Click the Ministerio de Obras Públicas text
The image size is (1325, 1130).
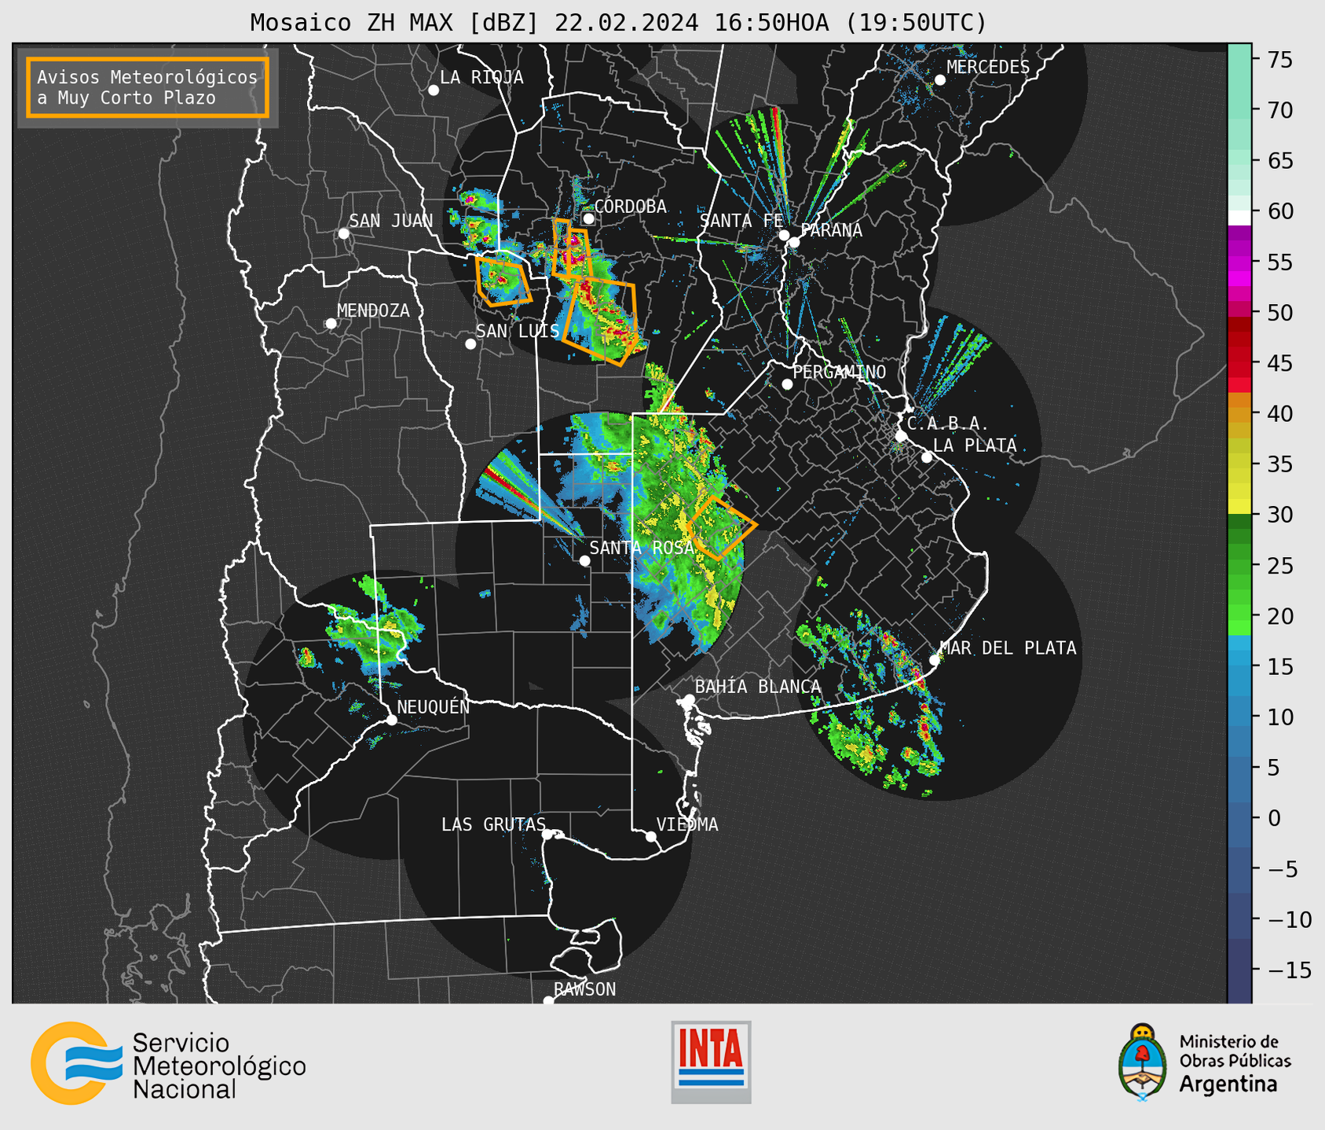pyautogui.click(x=1235, y=1051)
